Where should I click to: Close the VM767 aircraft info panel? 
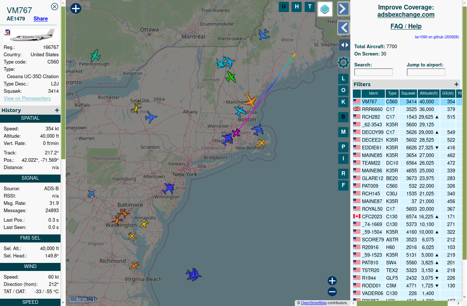pos(54,7)
